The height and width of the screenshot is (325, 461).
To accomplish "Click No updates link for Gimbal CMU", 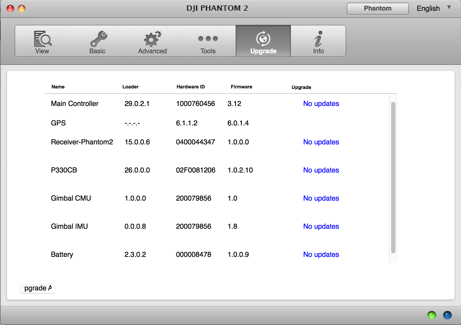I will click(321, 198).
